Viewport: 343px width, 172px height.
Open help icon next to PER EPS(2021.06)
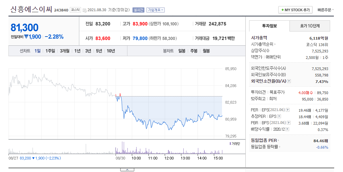(288, 110)
